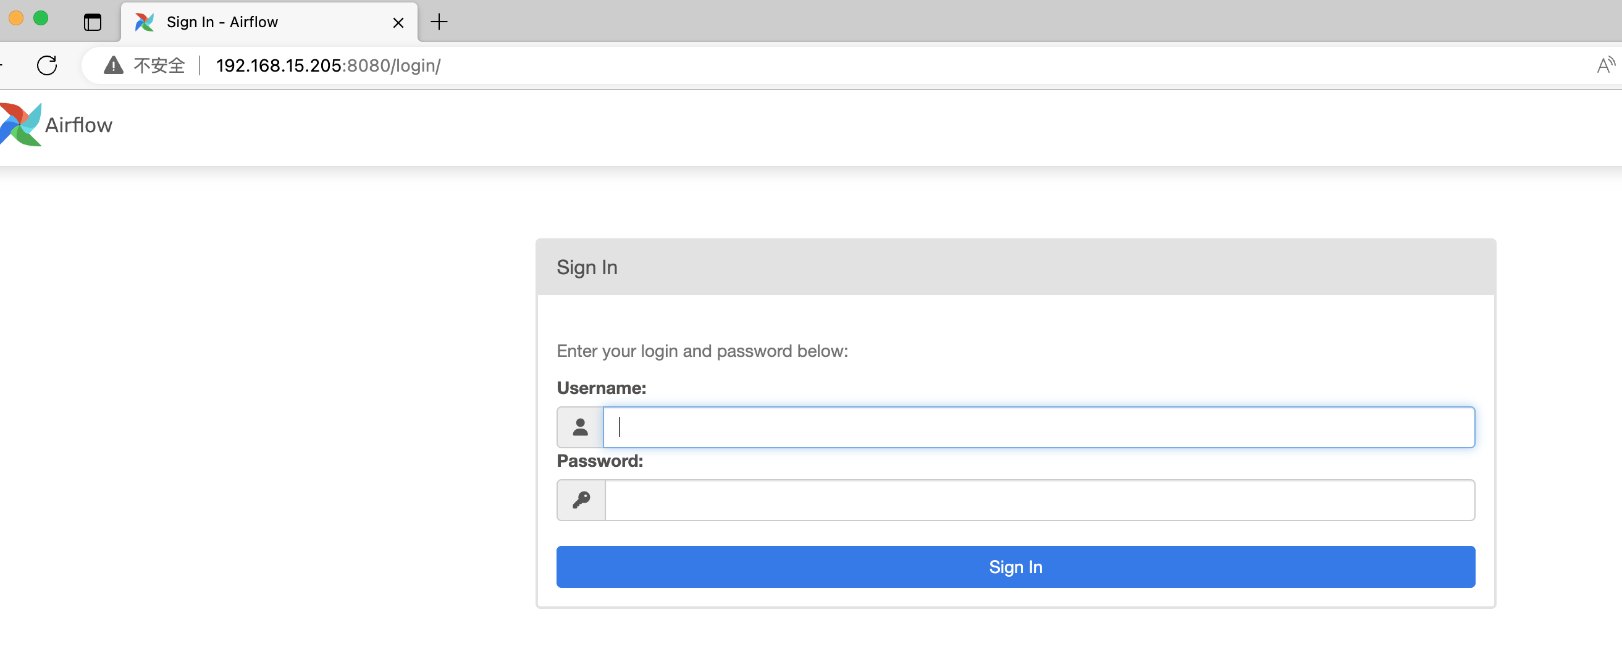Click the yellow minimize window button
The image size is (1622, 657).
pos(17,19)
